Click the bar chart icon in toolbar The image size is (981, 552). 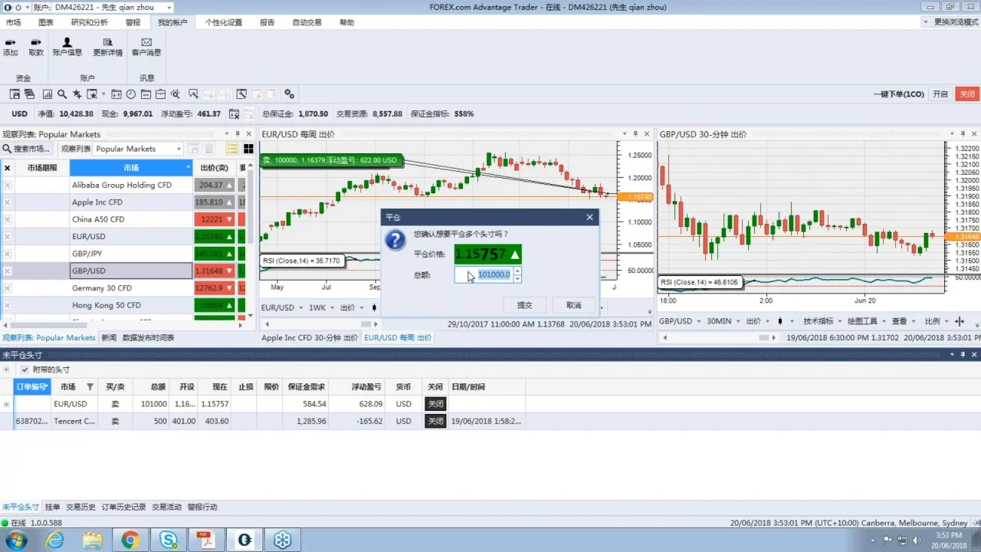coord(48,94)
